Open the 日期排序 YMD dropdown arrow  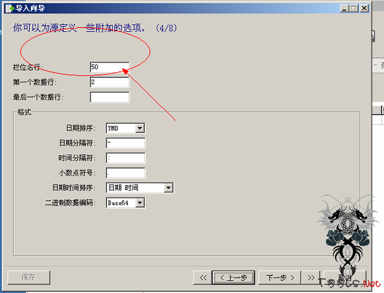click(x=140, y=128)
